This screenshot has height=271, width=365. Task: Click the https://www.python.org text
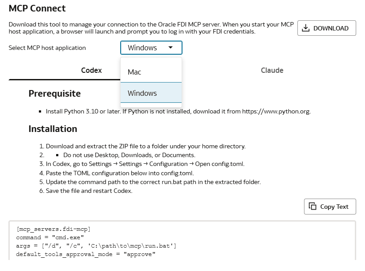coord(276,112)
